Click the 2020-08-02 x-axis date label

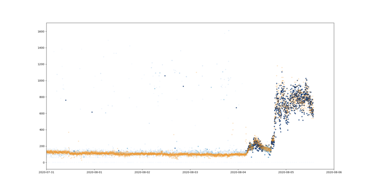coord(142,172)
